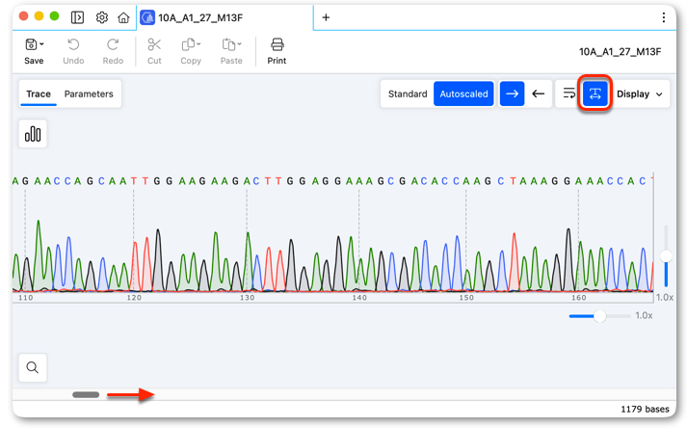The height and width of the screenshot is (428, 687).
Task: Select the Standard scaling option
Action: pyautogui.click(x=408, y=94)
